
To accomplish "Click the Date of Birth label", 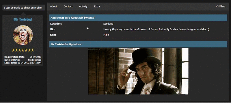I will click(x=12, y=60).
